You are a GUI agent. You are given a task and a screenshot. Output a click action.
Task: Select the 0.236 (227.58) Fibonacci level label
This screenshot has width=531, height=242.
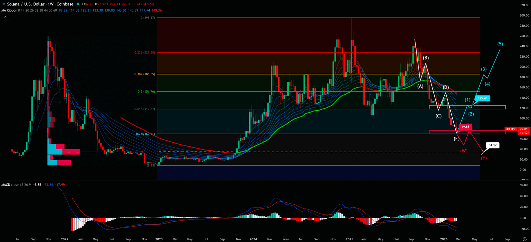click(x=144, y=52)
